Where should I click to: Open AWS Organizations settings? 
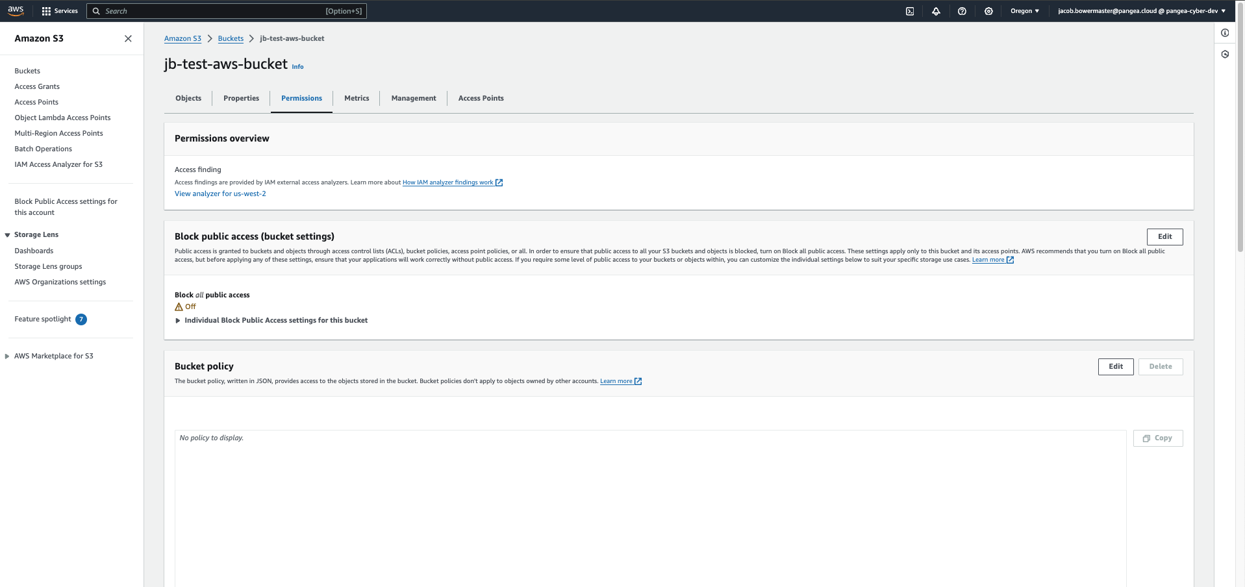[x=60, y=282]
